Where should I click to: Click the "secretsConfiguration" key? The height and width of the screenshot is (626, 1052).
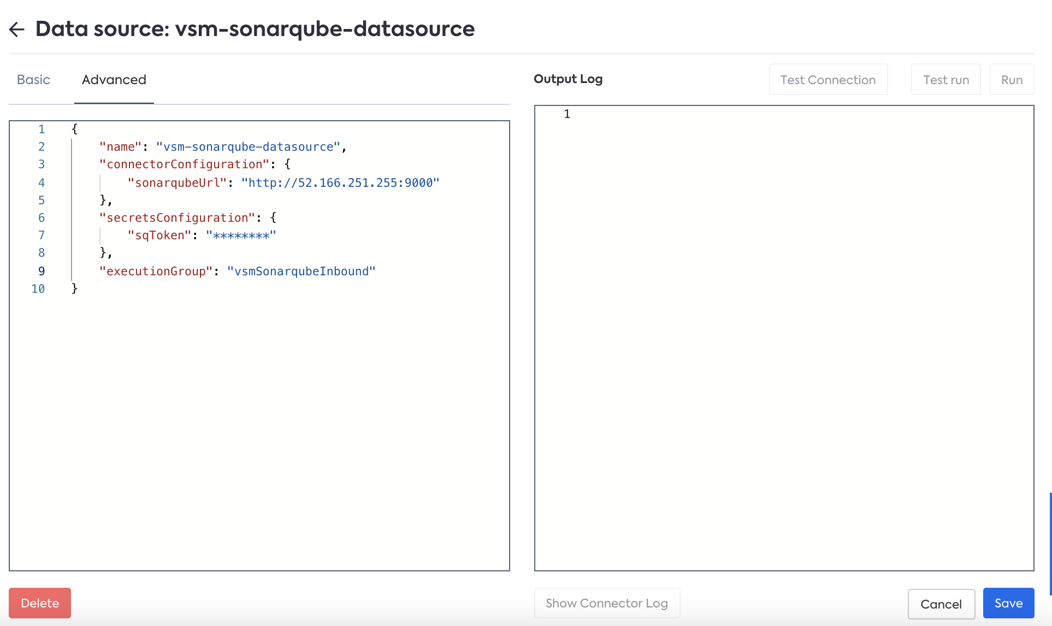click(177, 218)
